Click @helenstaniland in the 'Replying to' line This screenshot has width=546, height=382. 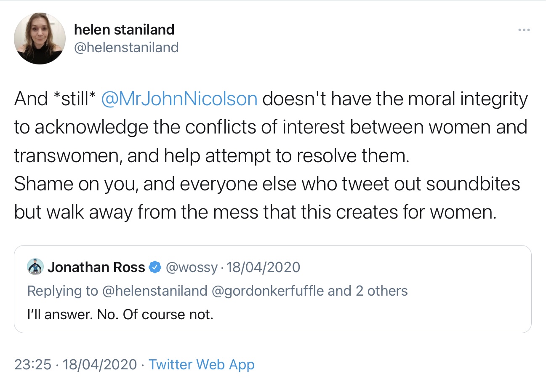(x=155, y=291)
